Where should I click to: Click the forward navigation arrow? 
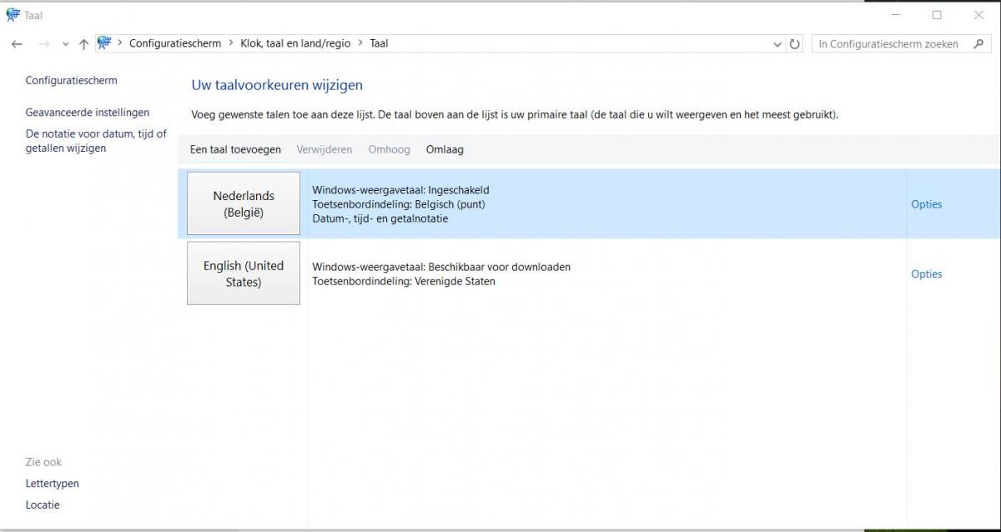point(44,44)
